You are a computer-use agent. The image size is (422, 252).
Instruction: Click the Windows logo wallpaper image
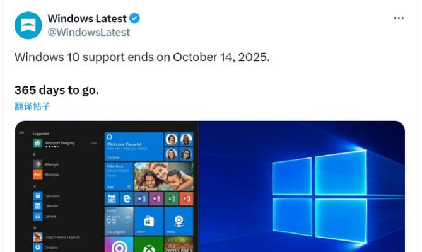pyautogui.click(x=302, y=186)
